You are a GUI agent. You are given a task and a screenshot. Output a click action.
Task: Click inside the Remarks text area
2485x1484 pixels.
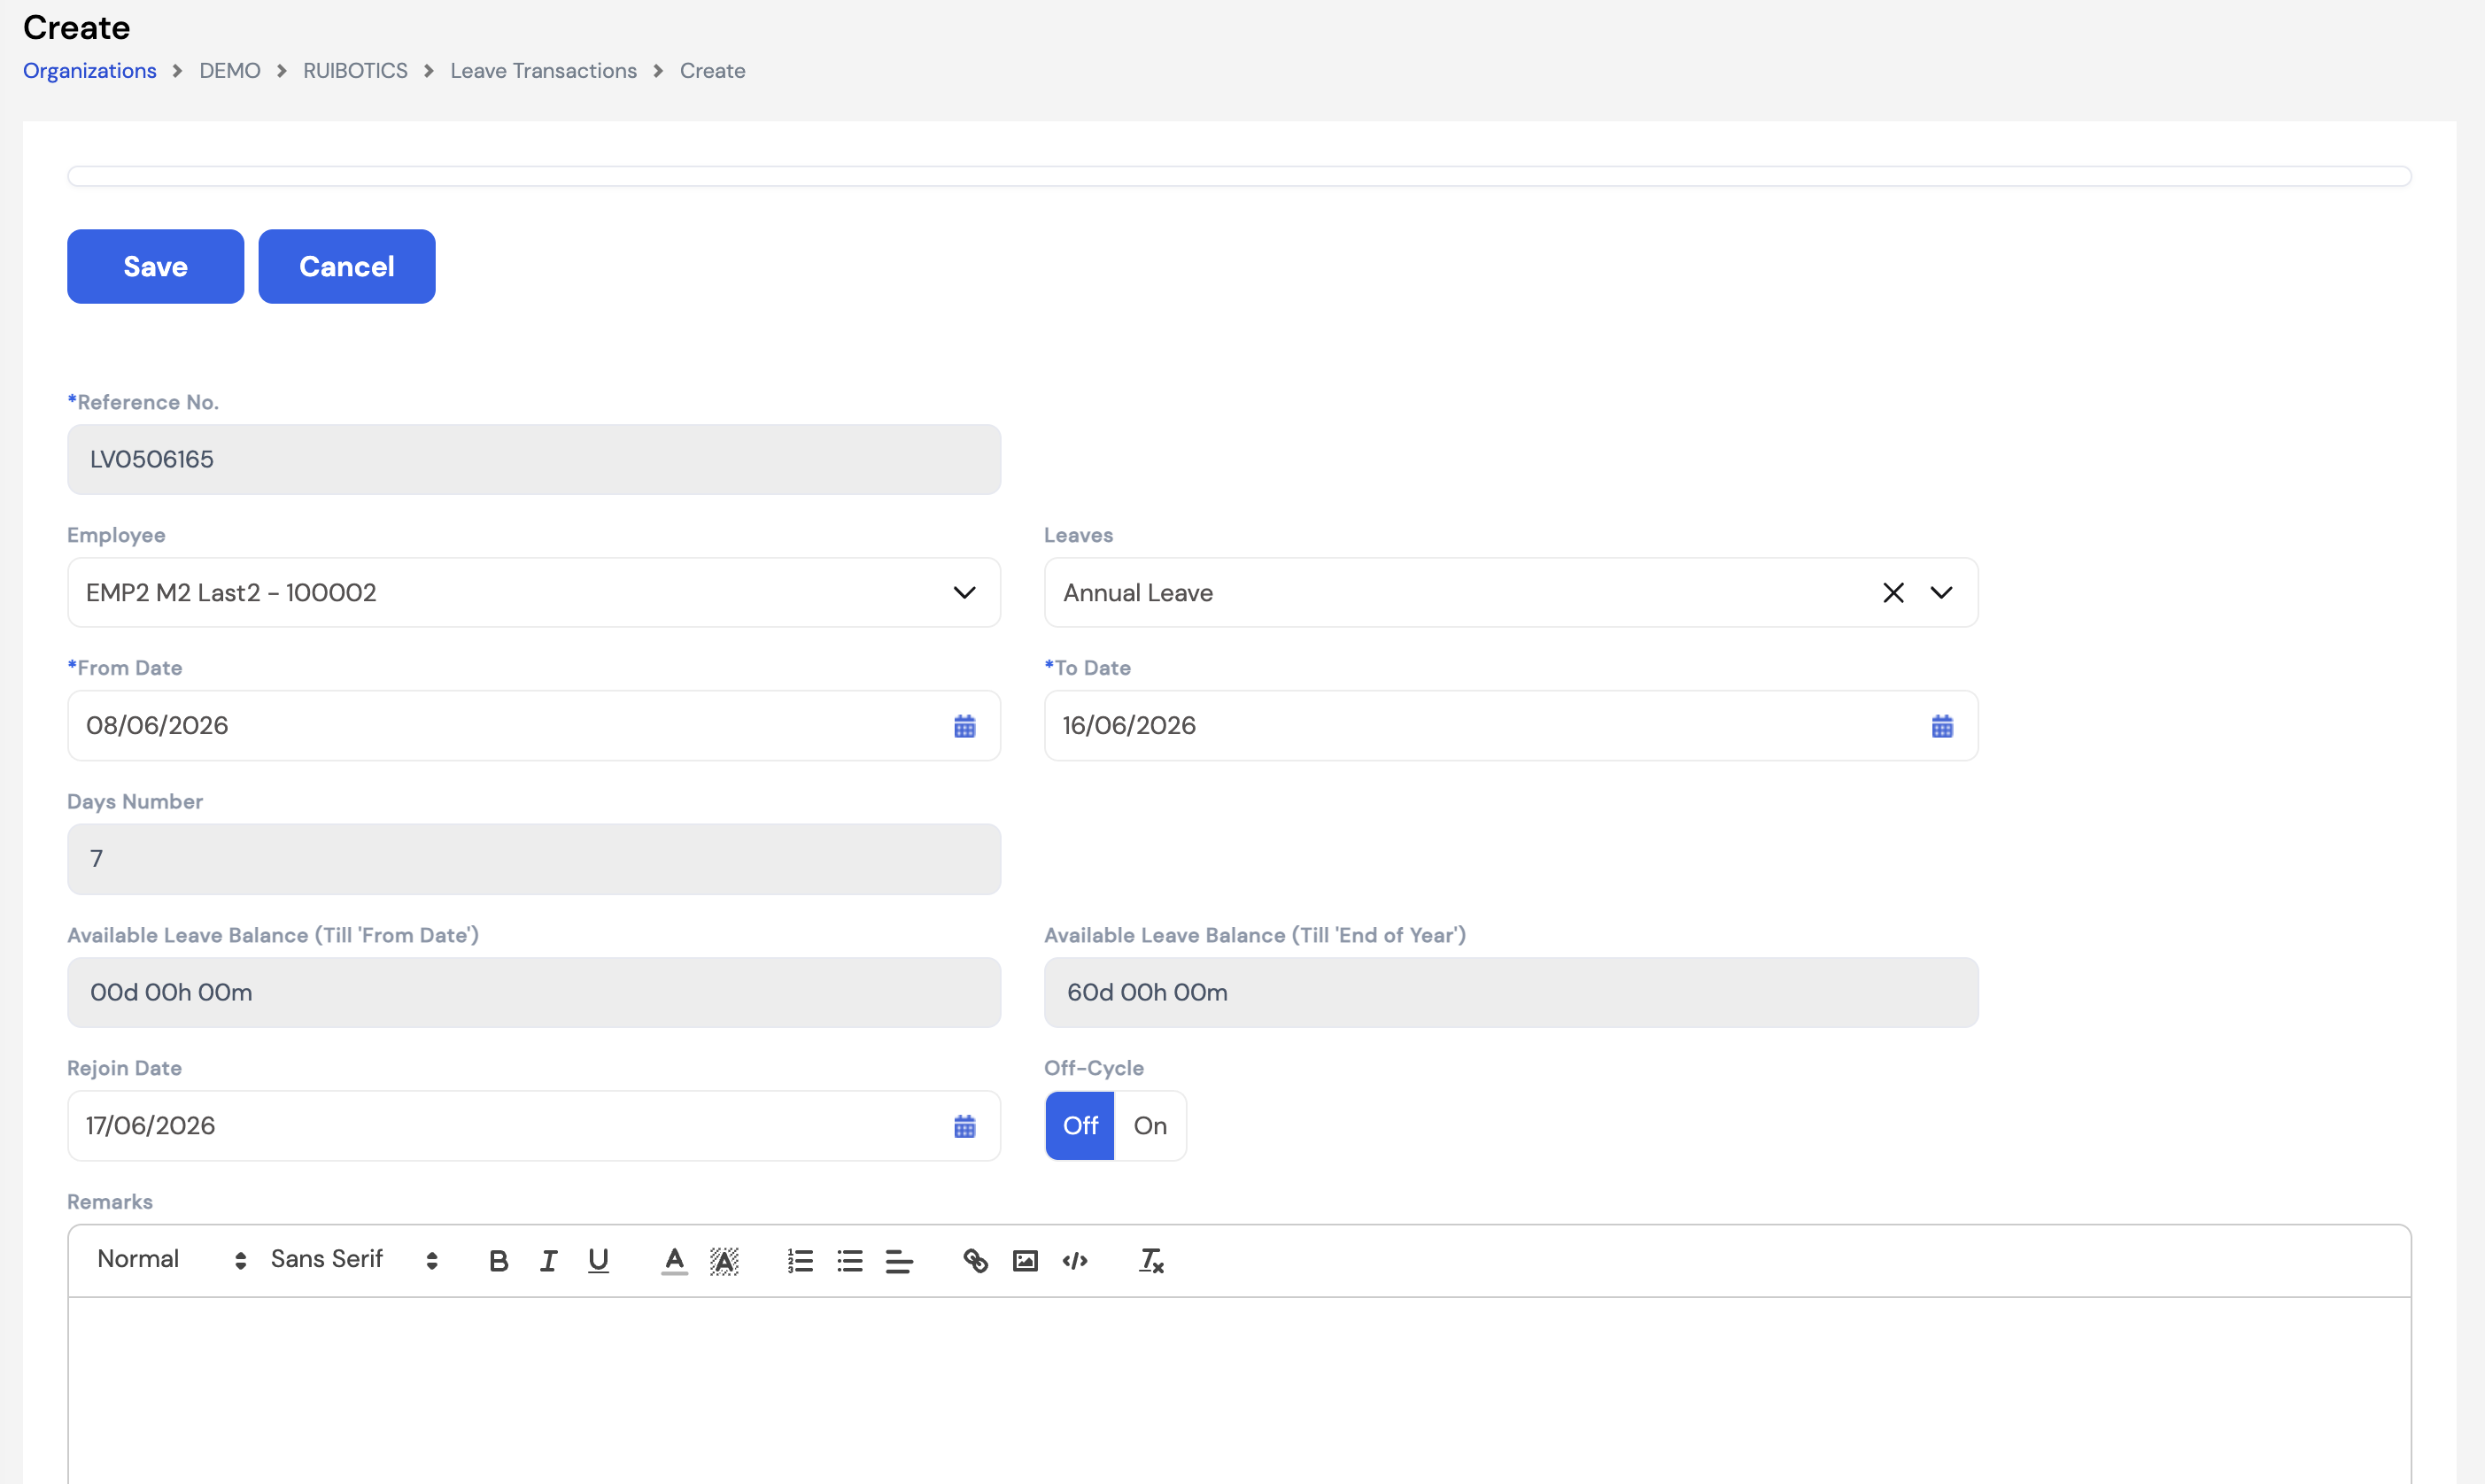click(x=1239, y=1390)
